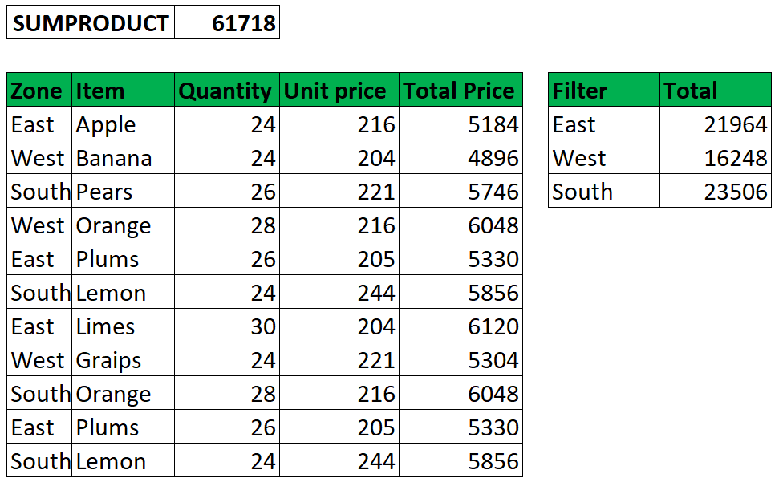Select the quantity 30 cell
The height and width of the screenshot is (482, 779).
(x=227, y=326)
